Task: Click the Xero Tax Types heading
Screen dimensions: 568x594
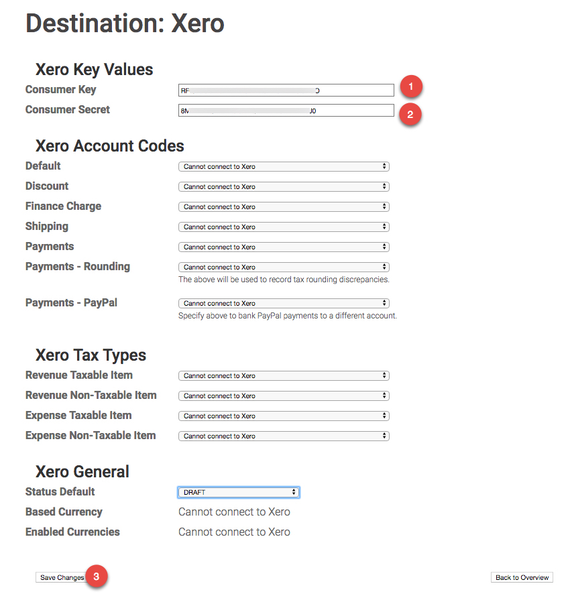Action: [91, 355]
